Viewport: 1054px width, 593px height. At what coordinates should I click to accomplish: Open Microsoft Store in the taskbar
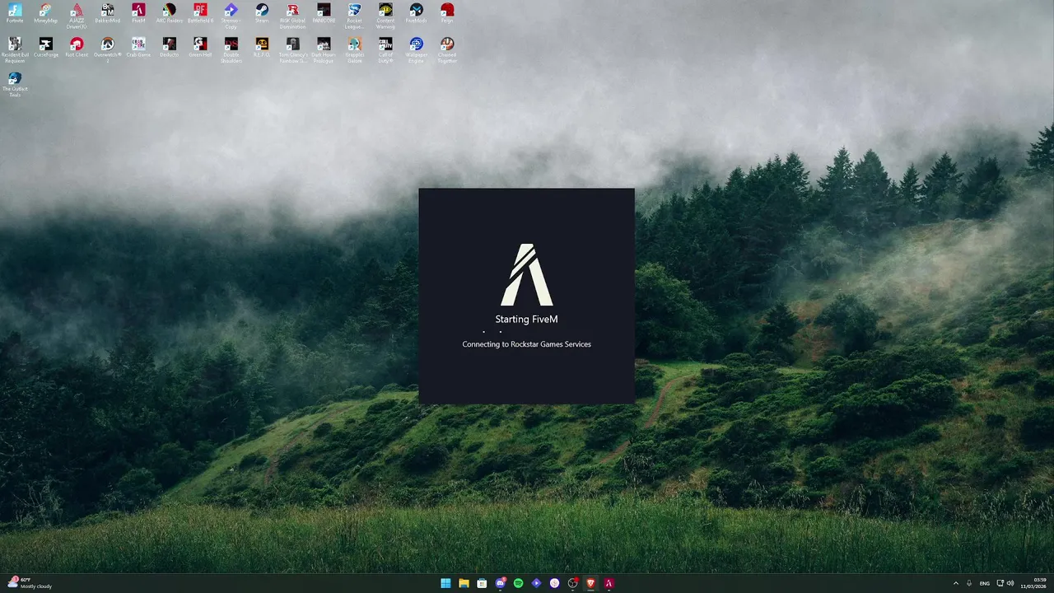pos(482,583)
